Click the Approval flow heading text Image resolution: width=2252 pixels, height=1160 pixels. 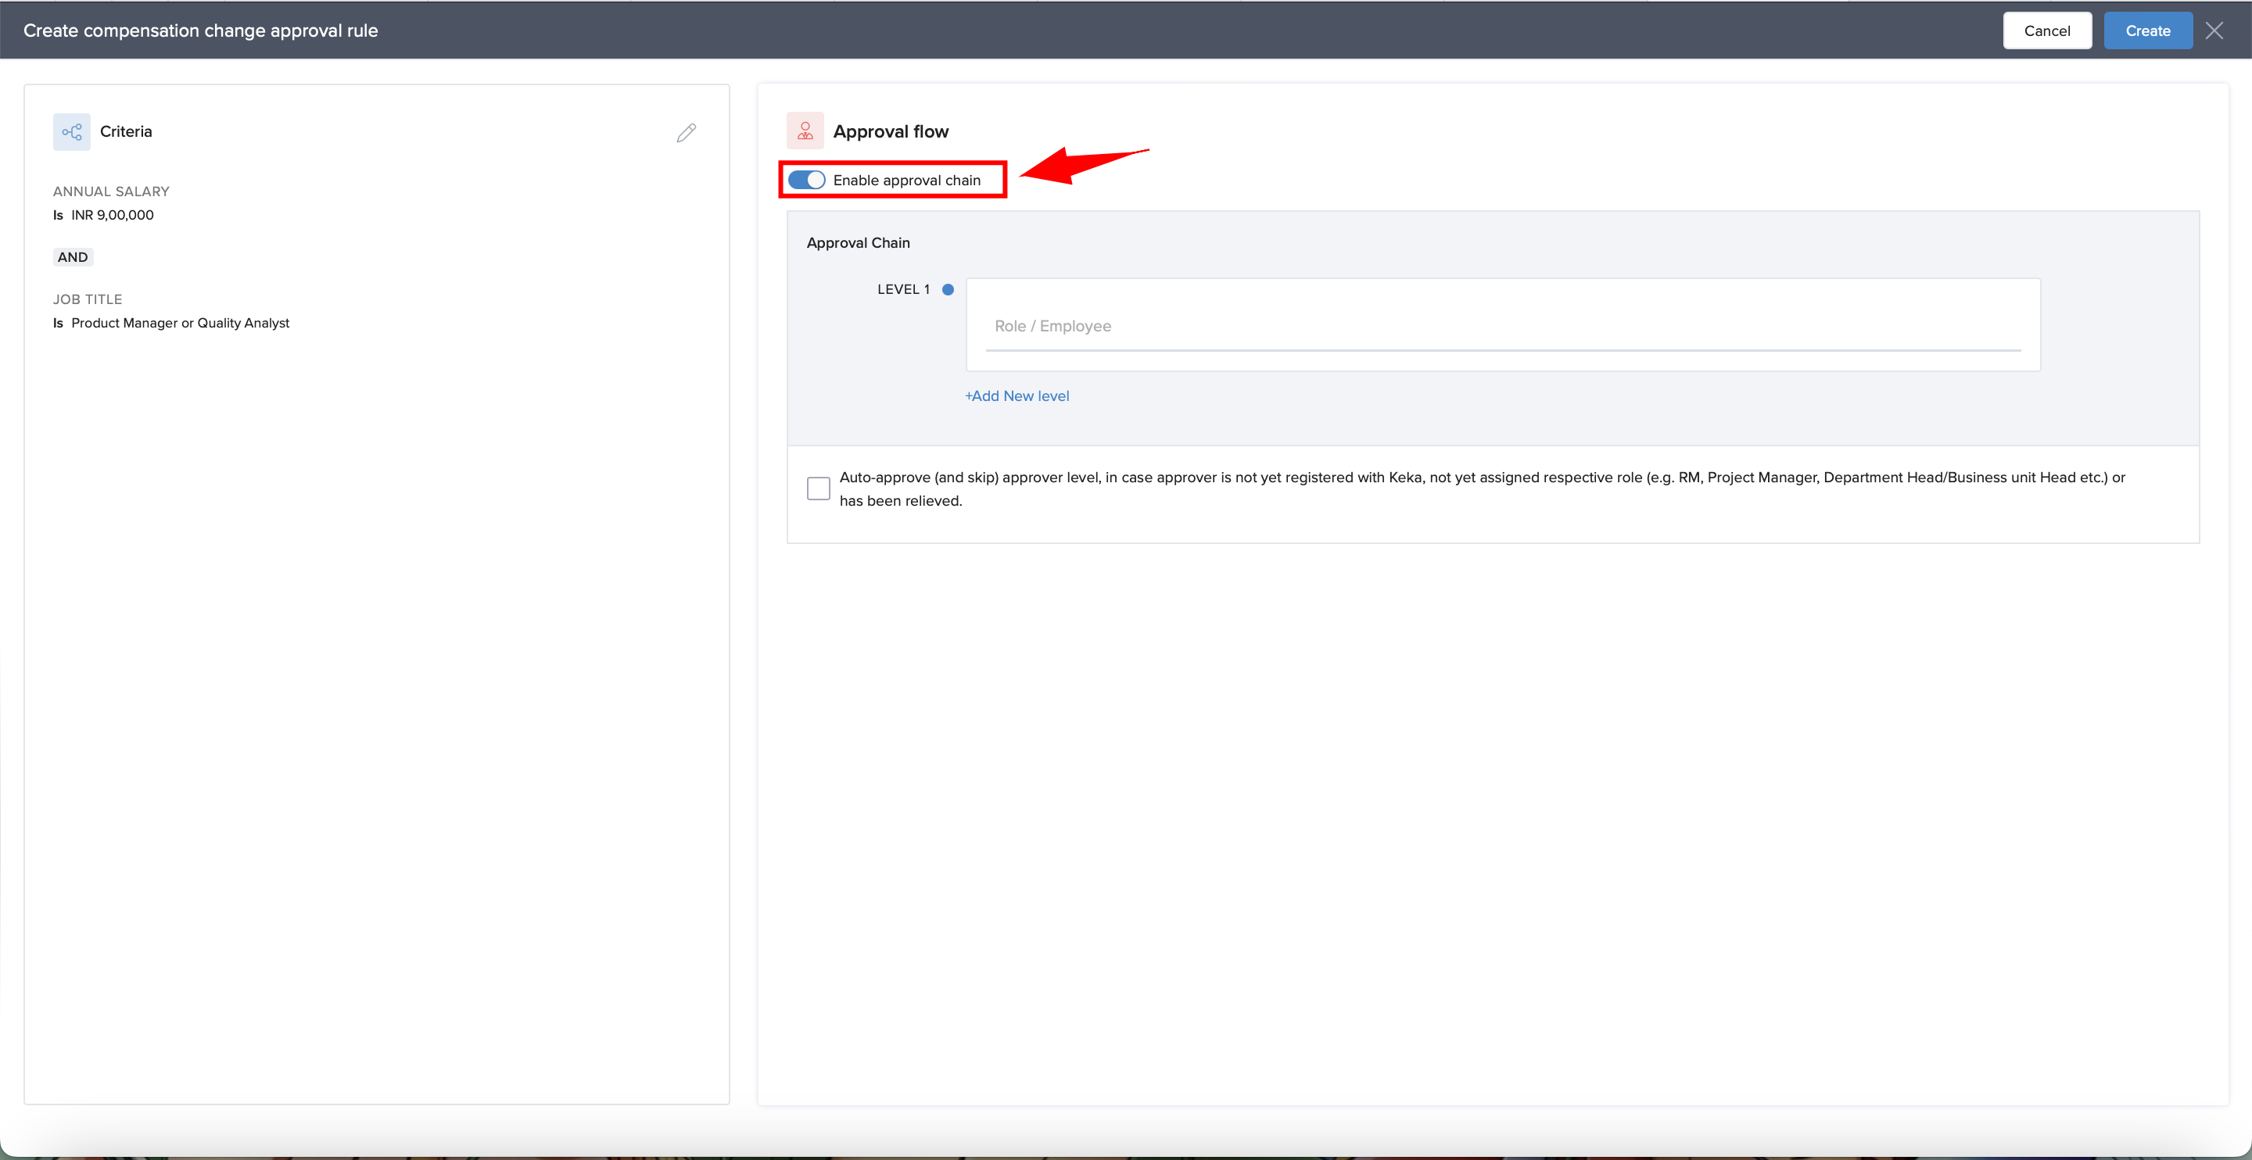tap(890, 131)
